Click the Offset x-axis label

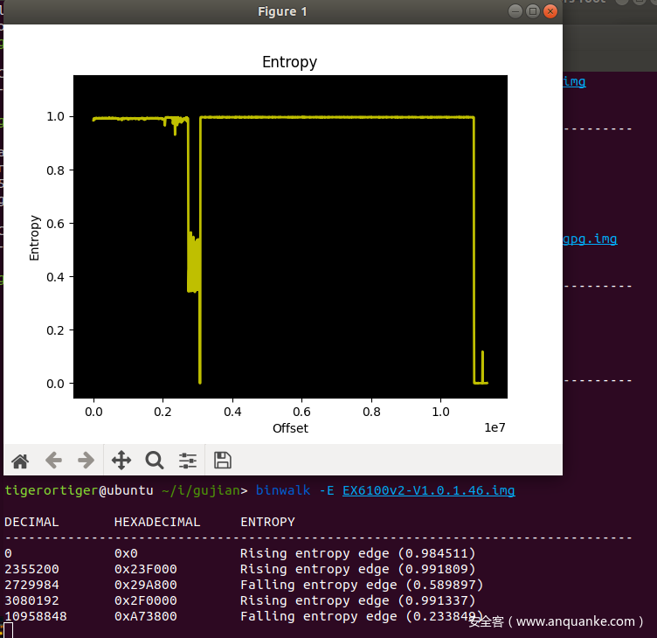point(290,428)
